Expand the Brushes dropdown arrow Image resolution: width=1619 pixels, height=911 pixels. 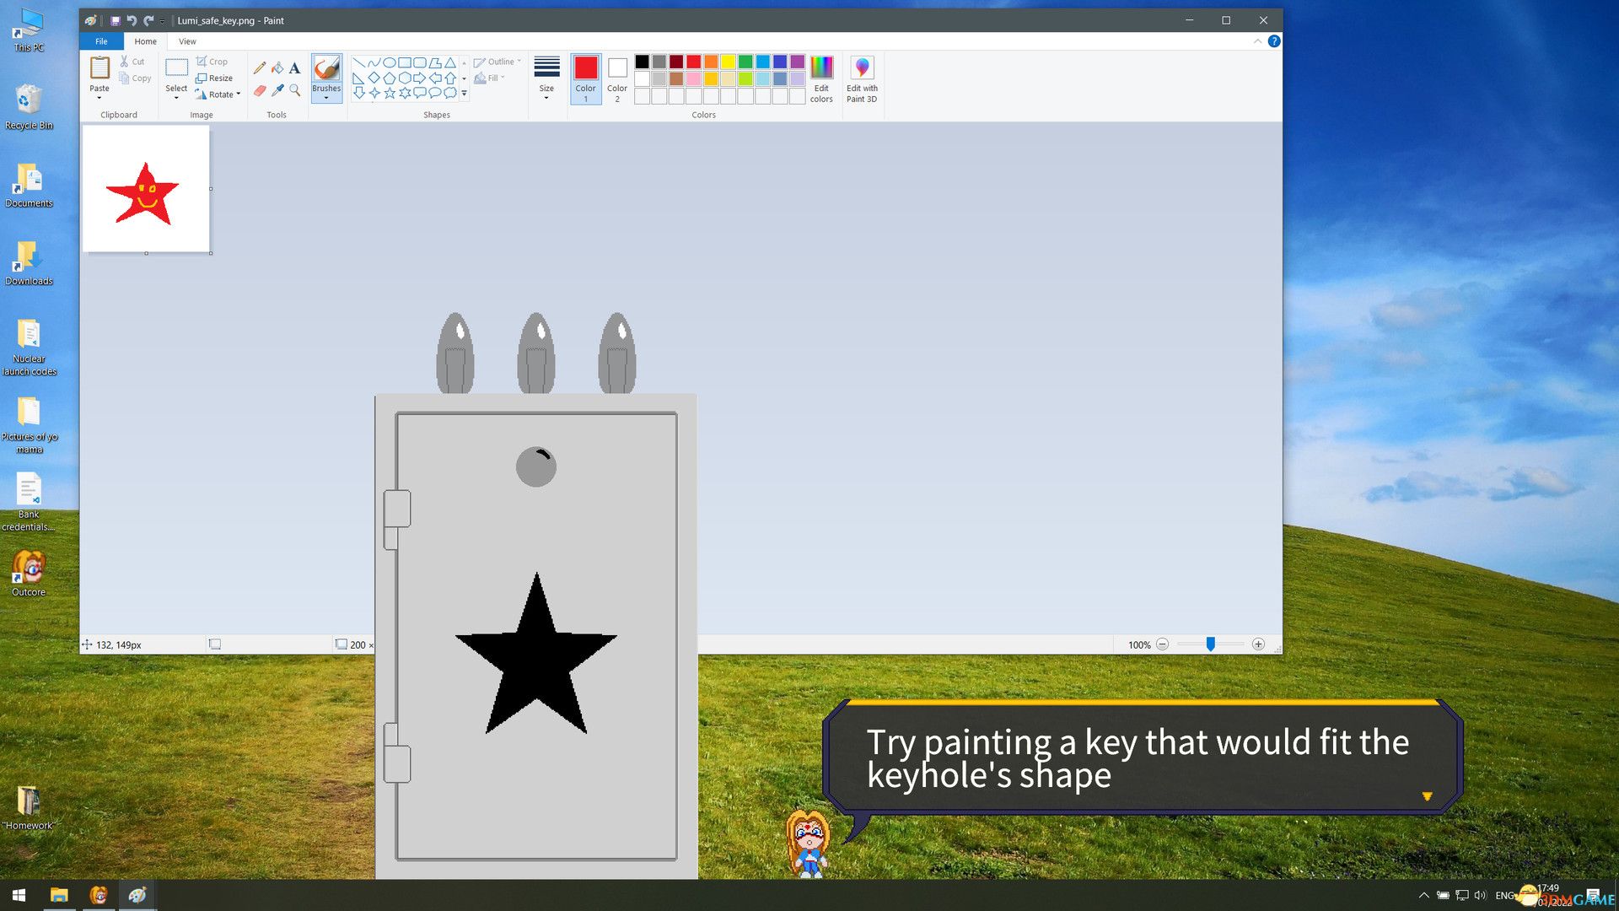tap(326, 98)
